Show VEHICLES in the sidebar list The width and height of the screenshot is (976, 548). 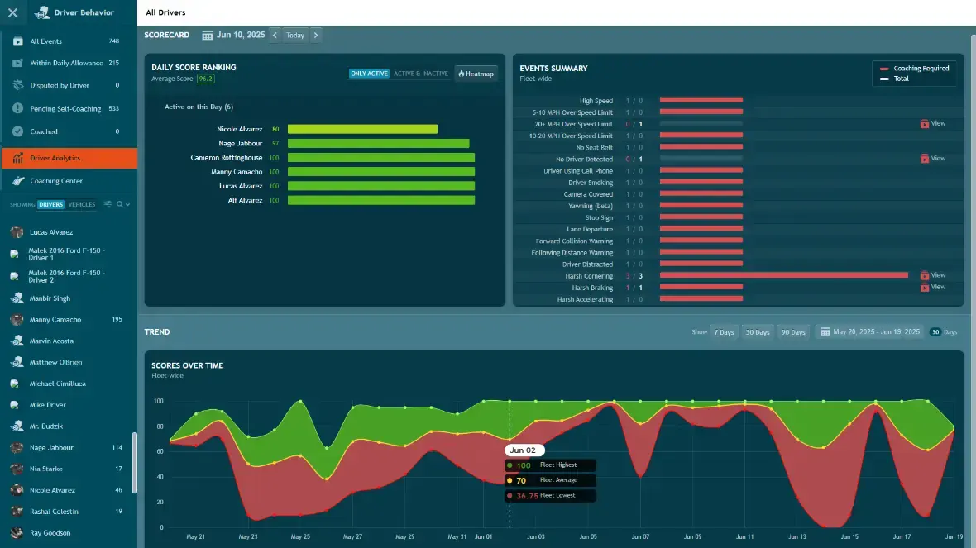[82, 205]
